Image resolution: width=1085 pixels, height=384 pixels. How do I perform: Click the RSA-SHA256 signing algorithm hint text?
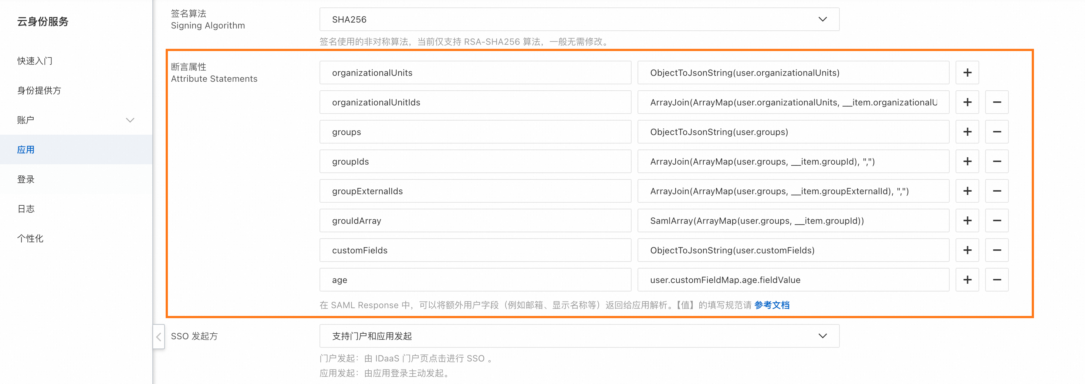tap(465, 42)
